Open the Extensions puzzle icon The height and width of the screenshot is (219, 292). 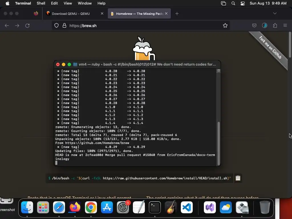[x=275, y=25]
